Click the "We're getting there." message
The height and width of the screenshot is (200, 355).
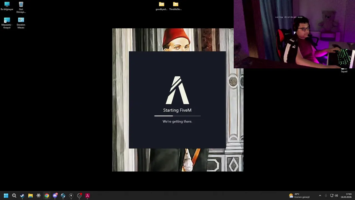(x=177, y=121)
